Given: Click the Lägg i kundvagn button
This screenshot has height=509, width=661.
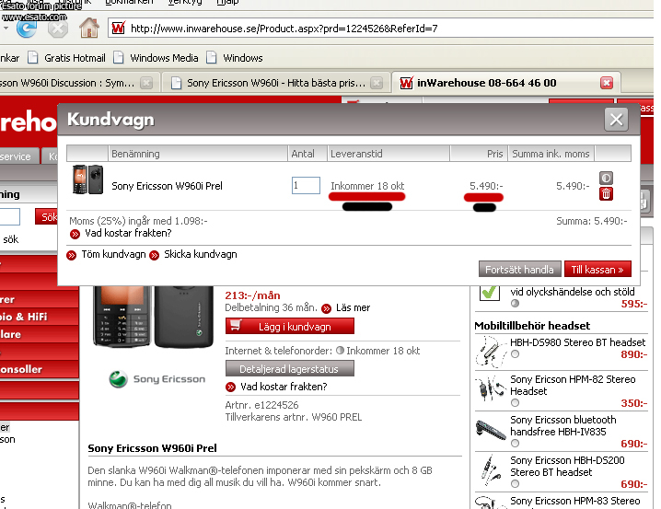Looking at the screenshot, I should (290, 326).
